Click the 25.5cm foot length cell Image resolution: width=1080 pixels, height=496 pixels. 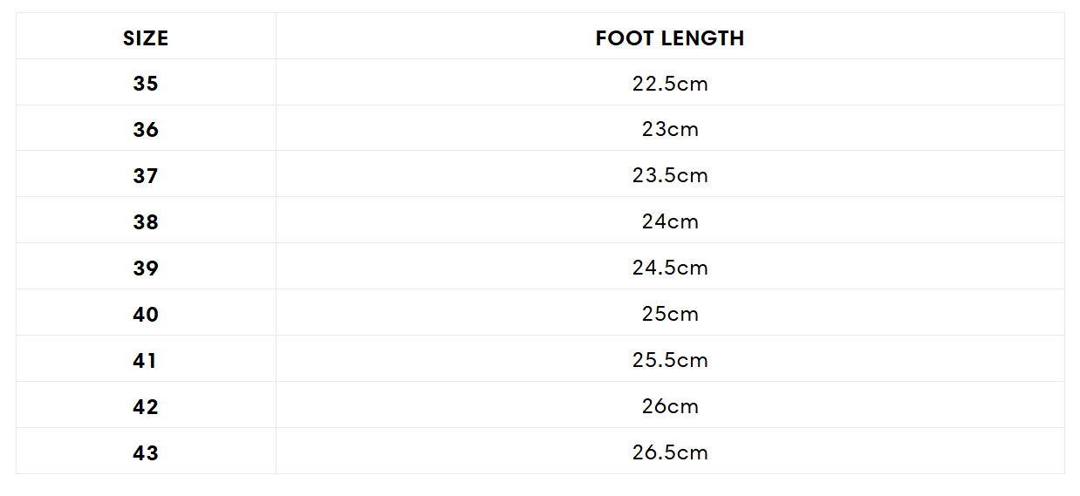pos(670,361)
